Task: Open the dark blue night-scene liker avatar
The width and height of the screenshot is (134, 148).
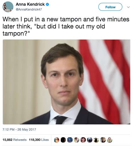Action: click(x=70, y=140)
